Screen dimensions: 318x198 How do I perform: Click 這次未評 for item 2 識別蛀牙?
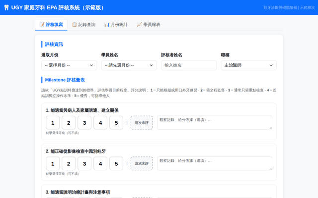tap(142, 163)
